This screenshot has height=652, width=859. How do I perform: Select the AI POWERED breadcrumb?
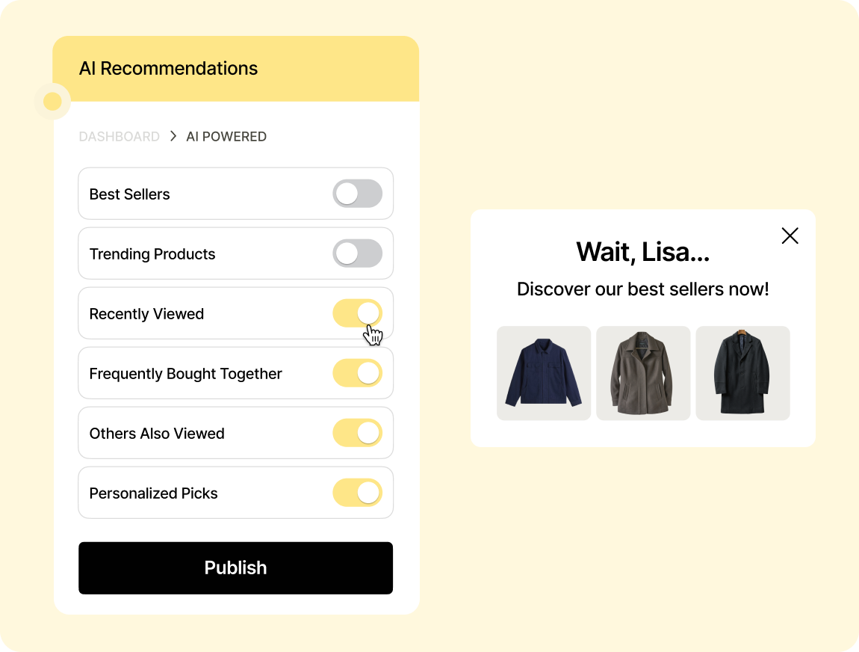[x=226, y=137]
